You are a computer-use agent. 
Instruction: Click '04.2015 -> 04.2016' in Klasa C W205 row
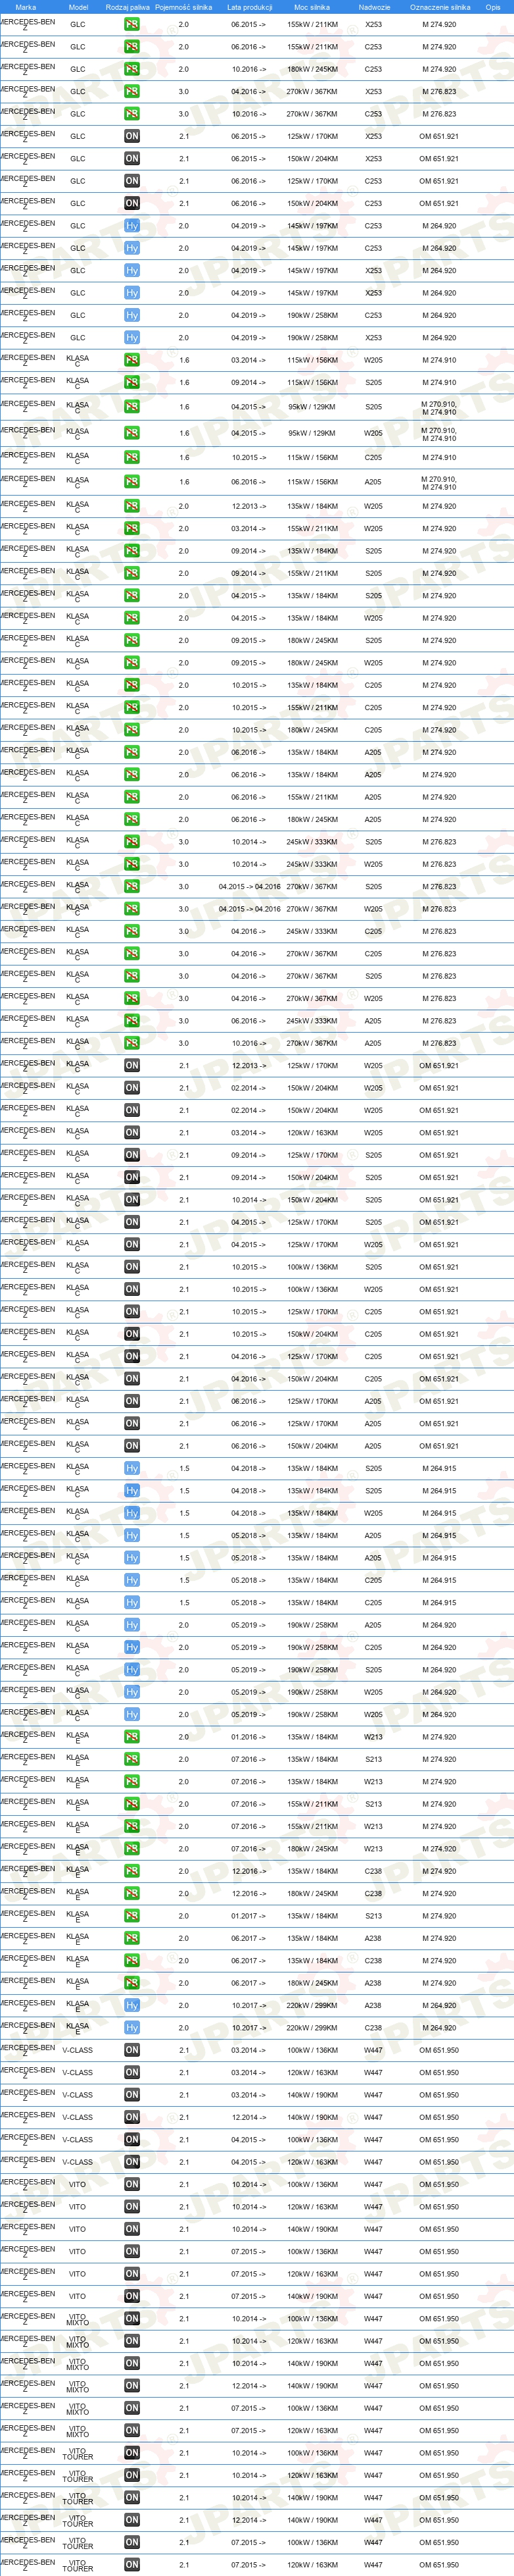pyautogui.click(x=250, y=909)
